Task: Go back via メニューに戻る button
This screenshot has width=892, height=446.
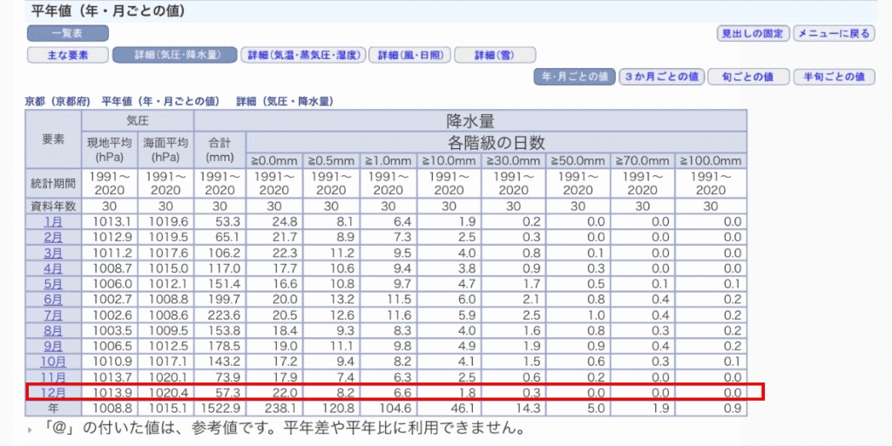Action: [x=834, y=34]
